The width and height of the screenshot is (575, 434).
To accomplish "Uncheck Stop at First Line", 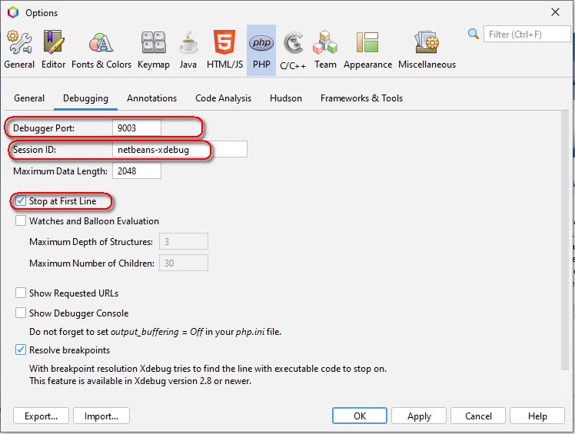I will [21, 201].
